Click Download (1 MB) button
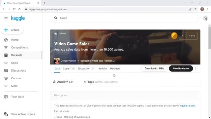This screenshot has width=211, height=119. tap(154, 68)
